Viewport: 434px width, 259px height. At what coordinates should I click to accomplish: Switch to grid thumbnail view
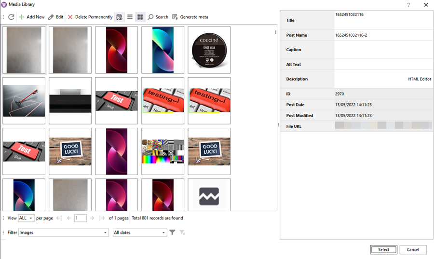(140, 17)
